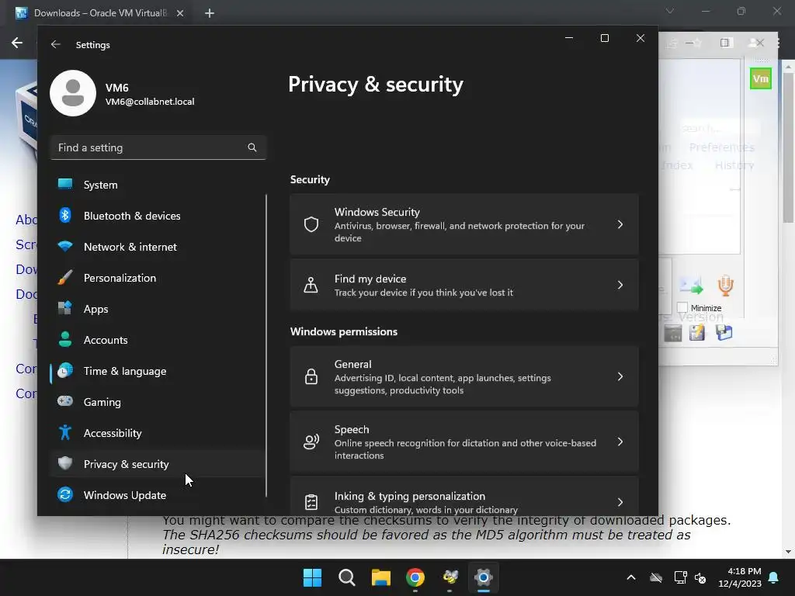Click the green Vm icon in background window
This screenshot has height=596, width=795.
click(761, 78)
